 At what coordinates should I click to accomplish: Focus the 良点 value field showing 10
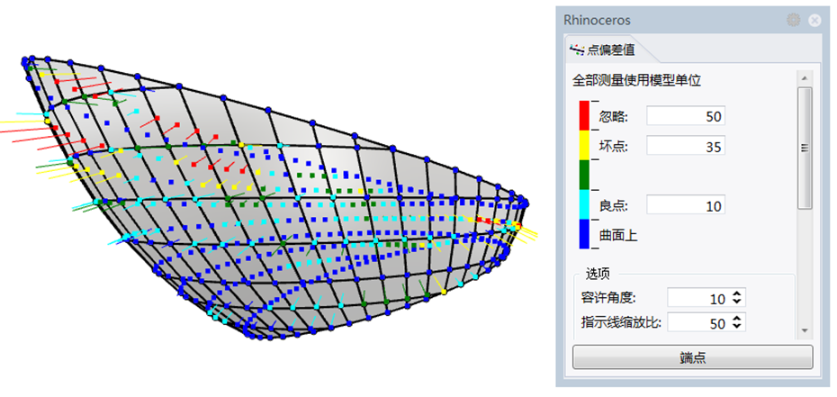(685, 206)
